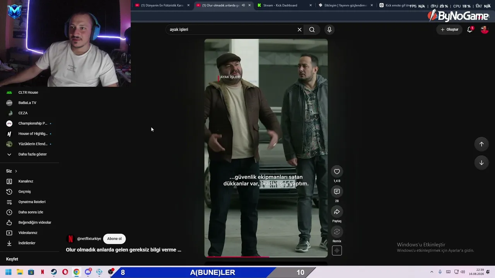Click the volume icon in the system tray
Image resolution: width=495 pixels, height=278 pixels.
pyautogui.click(x=463, y=272)
